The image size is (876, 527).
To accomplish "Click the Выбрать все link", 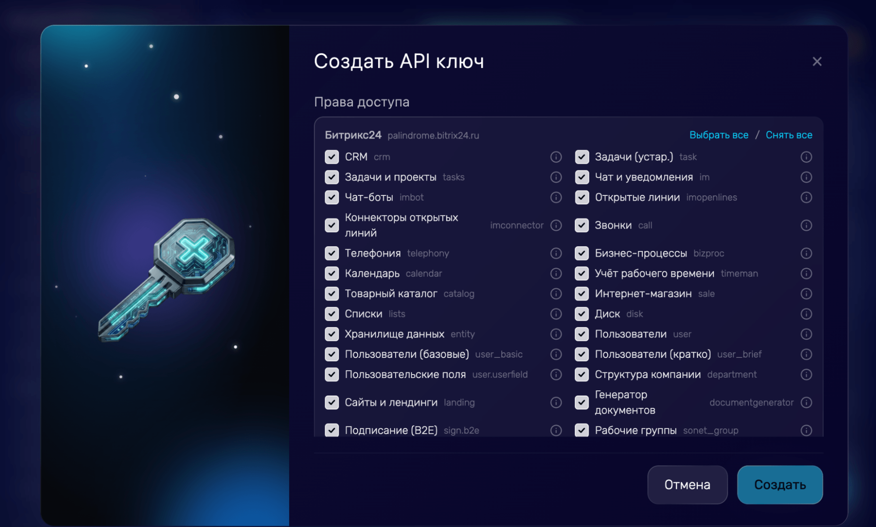I will coord(719,135).
